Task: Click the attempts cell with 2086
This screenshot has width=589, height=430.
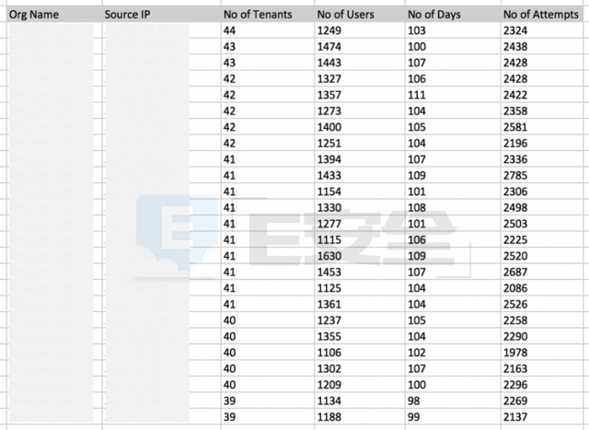Action: click(x=542, y=288)
